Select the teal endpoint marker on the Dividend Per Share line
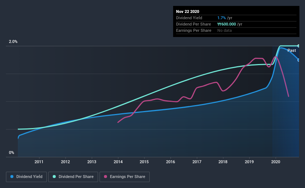Image resolution: width=305 pixels, height=188 pixels. point(298,46)
